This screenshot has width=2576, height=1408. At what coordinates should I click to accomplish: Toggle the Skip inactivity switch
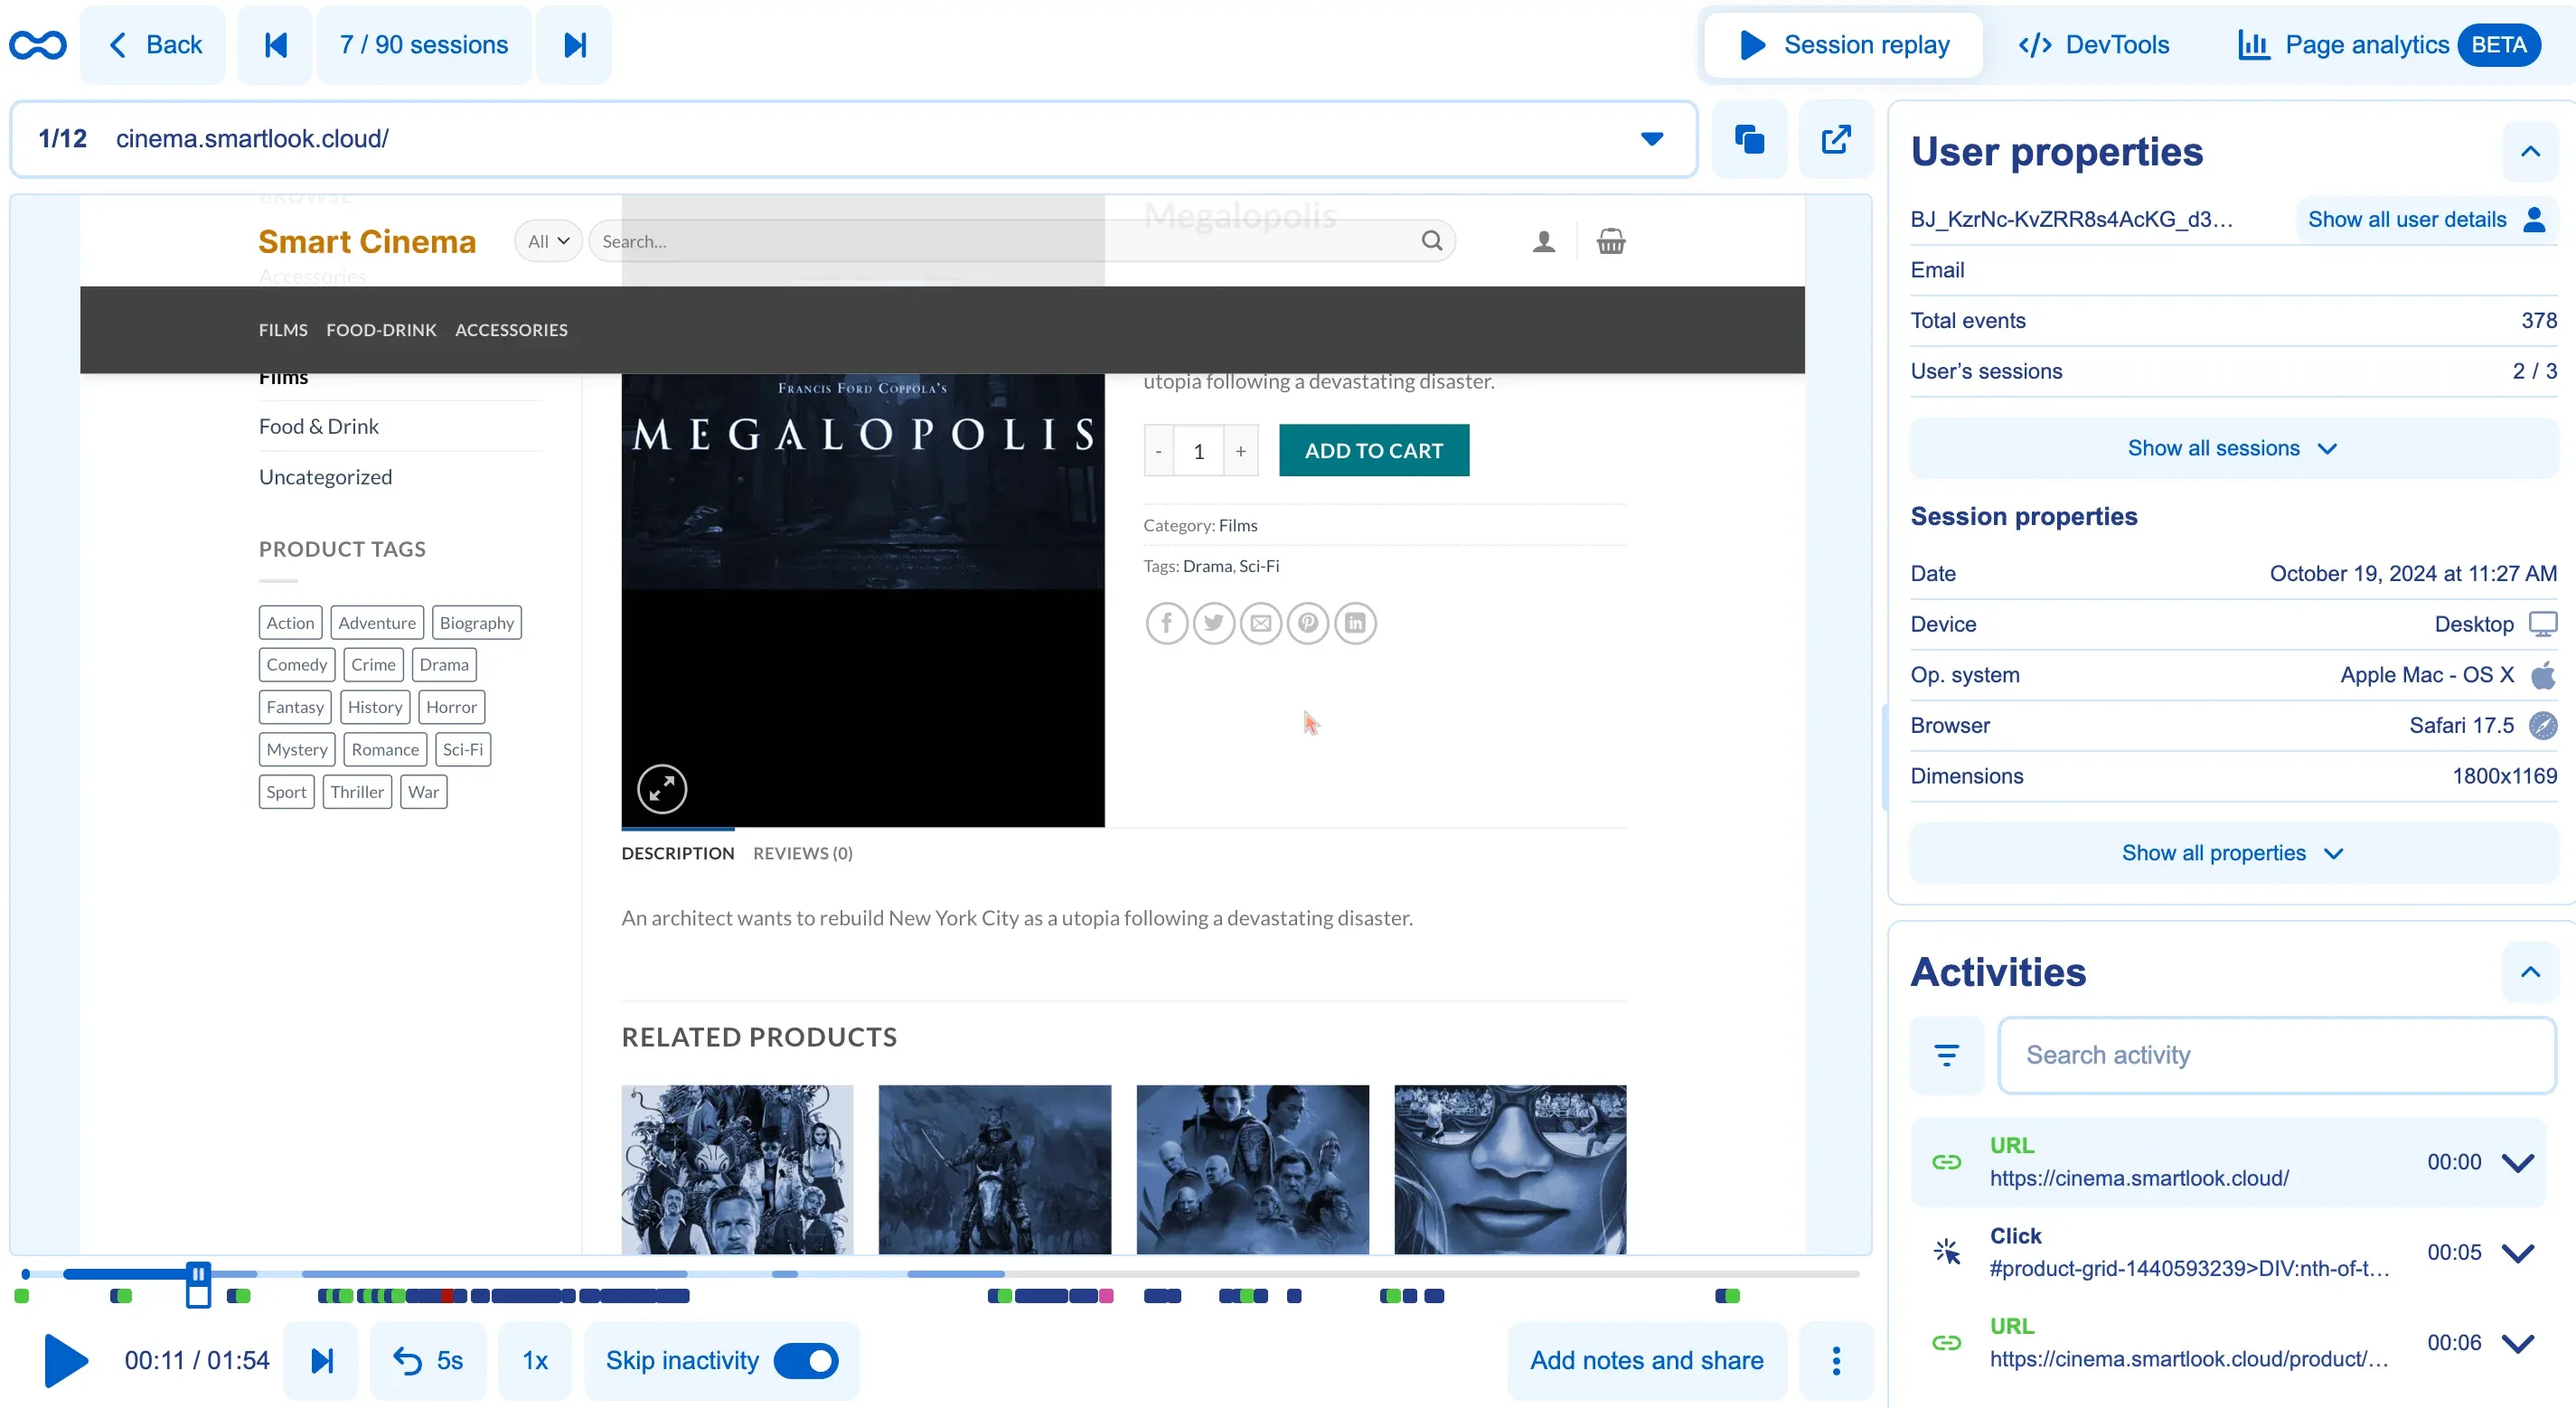tap(806, 1360)
